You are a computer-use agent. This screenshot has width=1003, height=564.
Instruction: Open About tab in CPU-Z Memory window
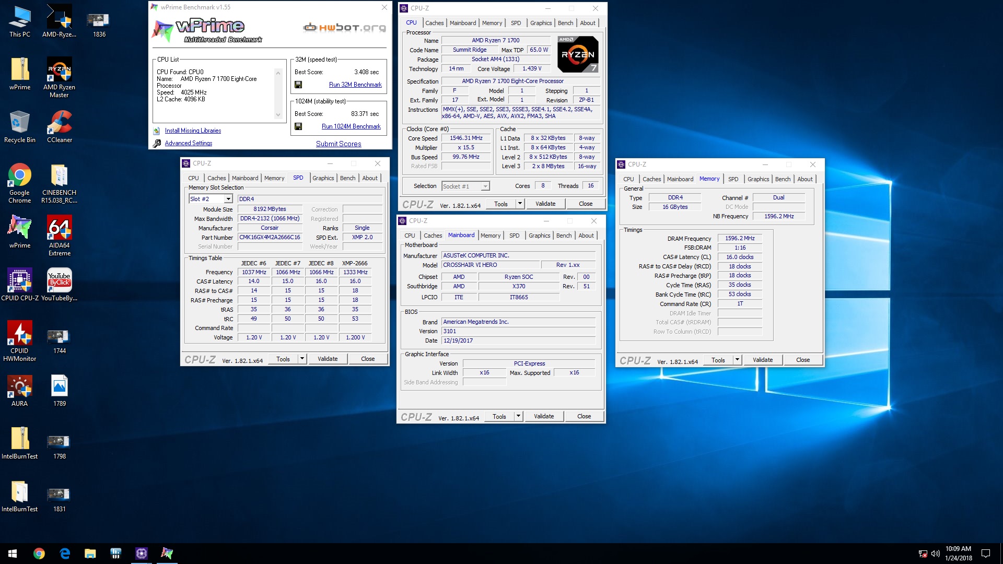pyautogui.click(x=804, y=179)
